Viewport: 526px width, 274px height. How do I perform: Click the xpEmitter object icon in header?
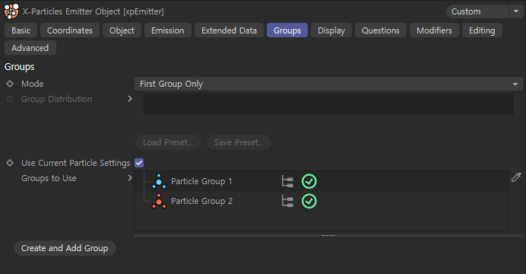[x=11, y=11]
